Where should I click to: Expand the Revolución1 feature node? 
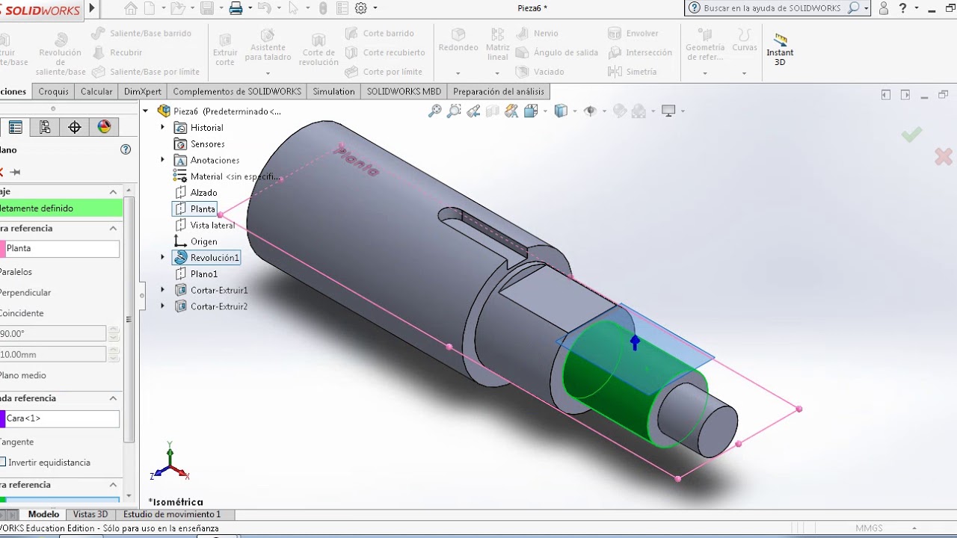[163, 257]
